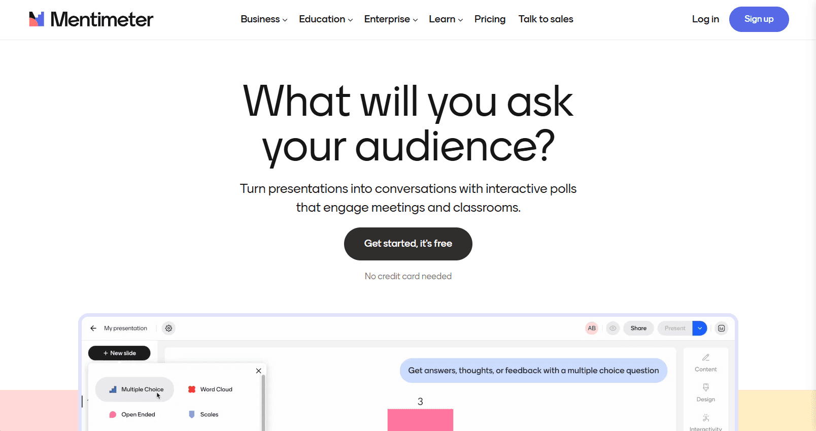Screen dimensions: 816x431
Task: Click the Log in link
Action: (705, 19)
